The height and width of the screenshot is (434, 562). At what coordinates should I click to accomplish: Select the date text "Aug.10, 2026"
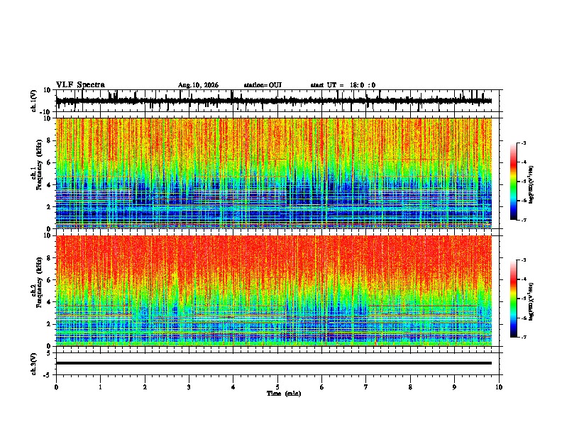[198, 85]
